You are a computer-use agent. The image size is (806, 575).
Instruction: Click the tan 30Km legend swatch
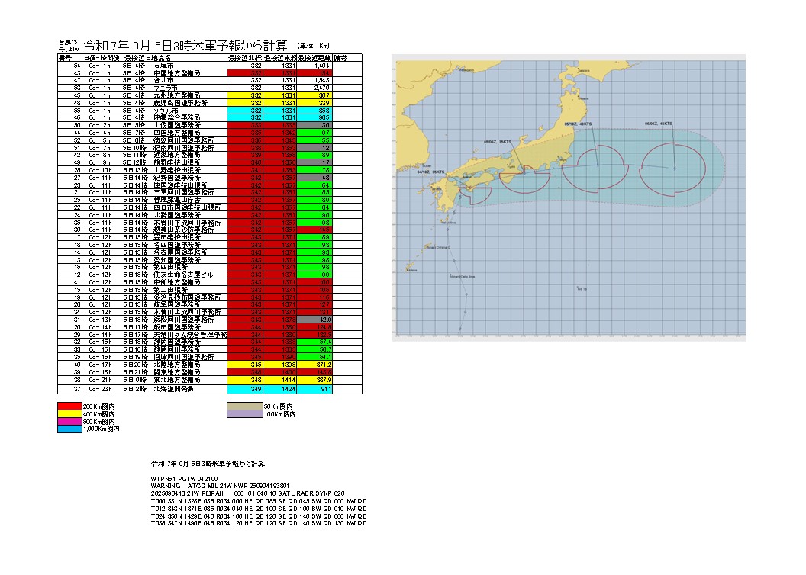244,406
